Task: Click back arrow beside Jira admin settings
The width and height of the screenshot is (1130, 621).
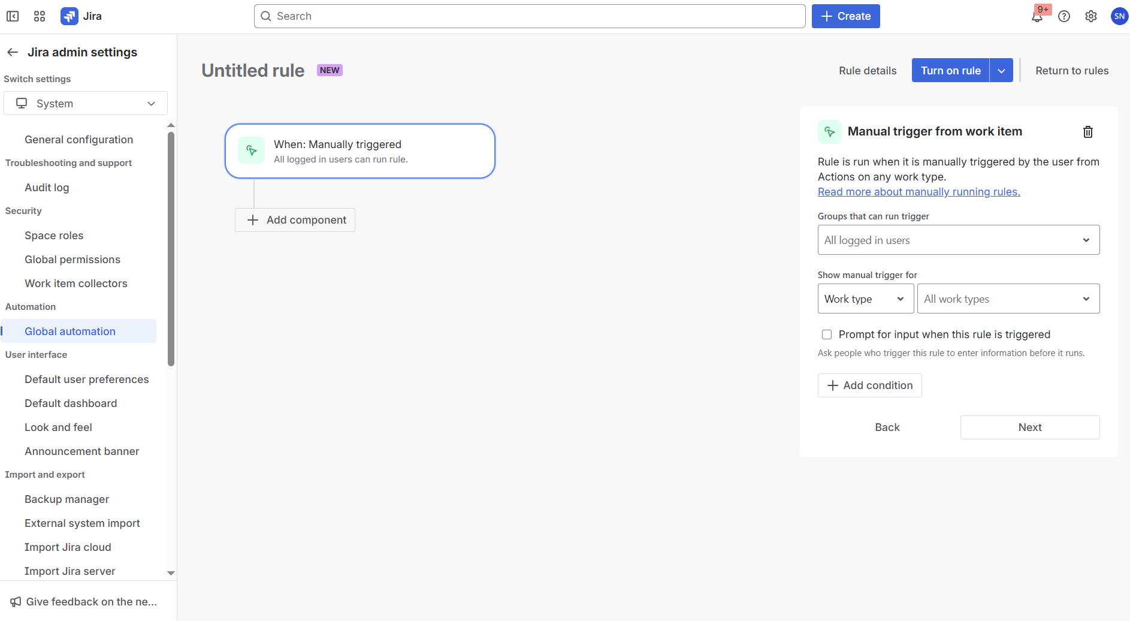Action: 13,52
